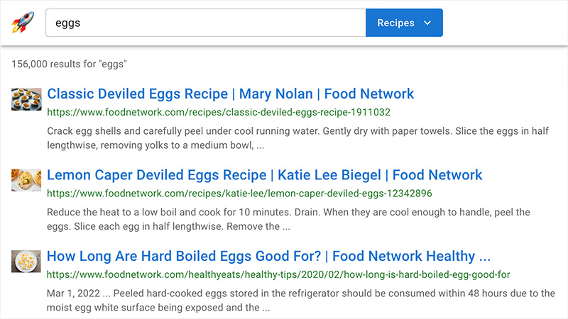The image size is (568, 319).
Task: Click snippet starting "Crack egg shells and carefully"
Action: [297, 138]
